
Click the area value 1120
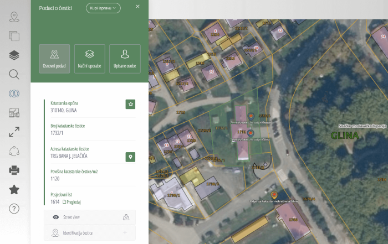point(55,179)
